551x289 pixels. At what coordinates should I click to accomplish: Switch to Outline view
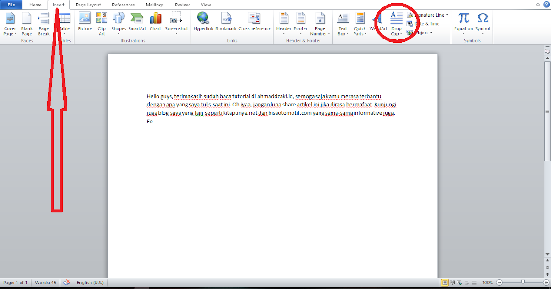[467, 283]
